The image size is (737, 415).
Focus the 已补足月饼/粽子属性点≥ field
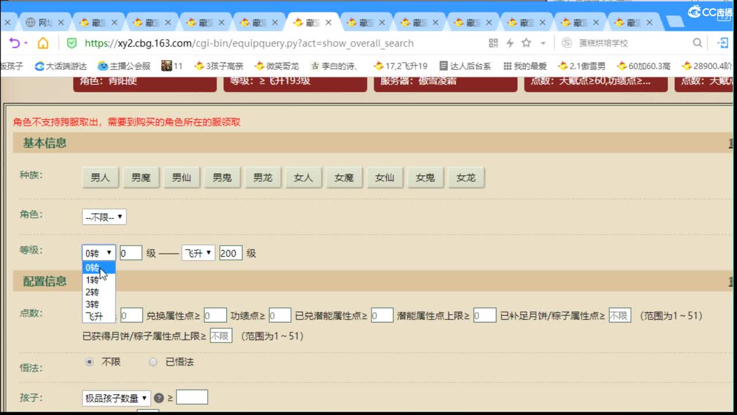(620, 315)
